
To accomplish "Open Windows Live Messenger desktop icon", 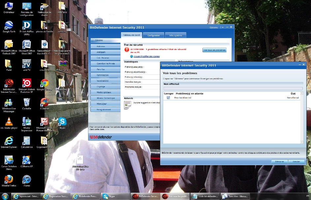I will click(9, 105).
